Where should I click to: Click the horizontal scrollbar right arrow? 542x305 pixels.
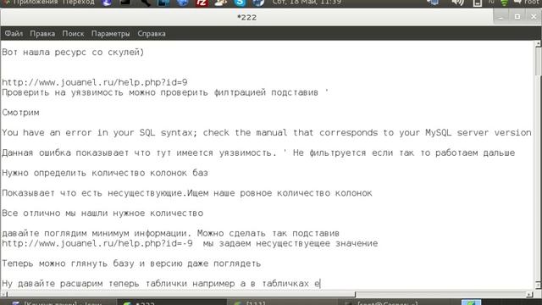pyautogui.click(x=529, y=294)
